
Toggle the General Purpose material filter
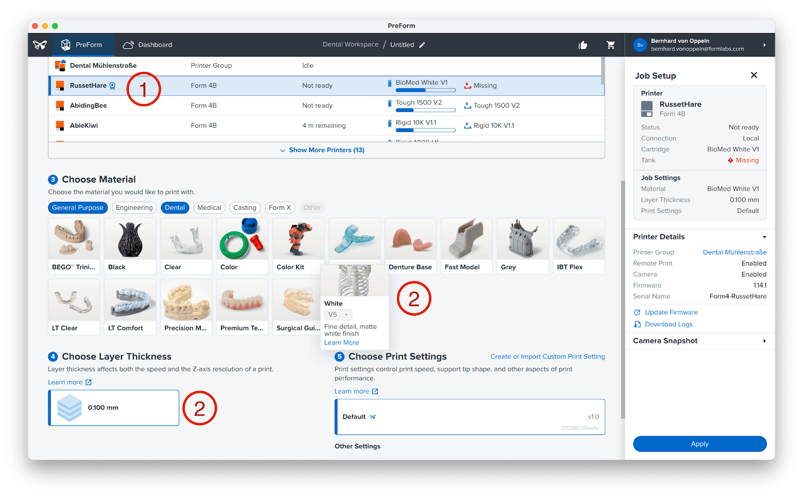(78, 208)
